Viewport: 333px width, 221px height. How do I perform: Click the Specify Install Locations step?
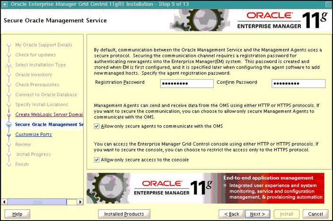click(x=42, y=105)
